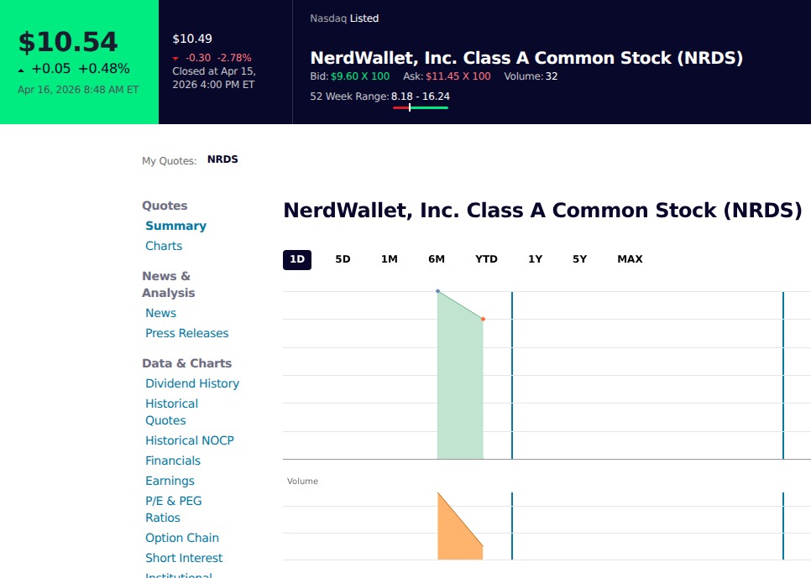Click the white NRDS title in dark header
Viewport: 811px width, 578px height.
tap(526, 58)
